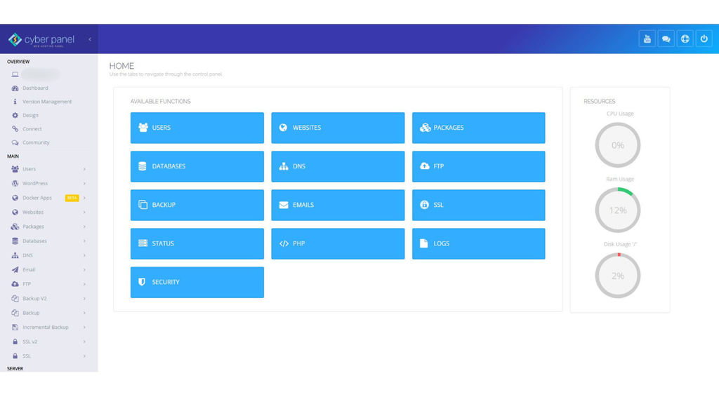Viewport: 719px width, 404px height.
Task: Click the support lifebuoy icon
Action: (685, 39)
